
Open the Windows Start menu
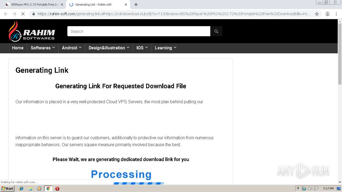7,189
